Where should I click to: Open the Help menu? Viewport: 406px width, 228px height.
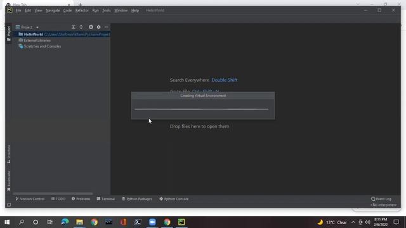click(135, 11)
